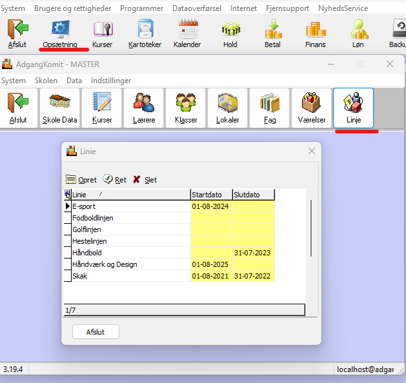Click the Linie list vertical scrollbar

pyautogui.click(x=311, y=228)
